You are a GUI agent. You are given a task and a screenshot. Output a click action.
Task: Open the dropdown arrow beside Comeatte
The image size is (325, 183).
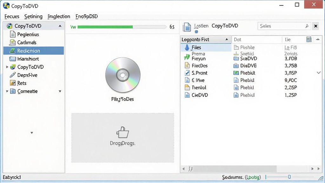point(60,91)
